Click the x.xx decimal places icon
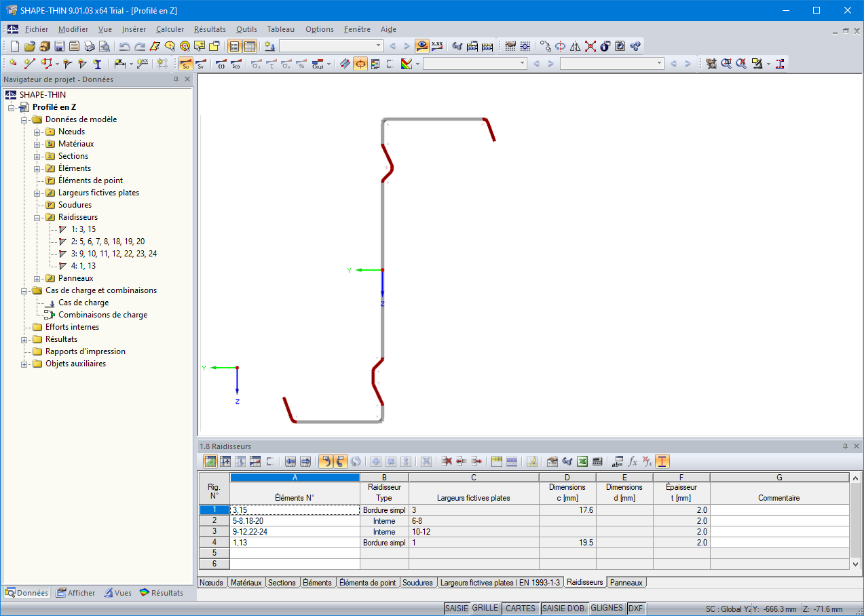864x616 pixels. click(437, 45)
